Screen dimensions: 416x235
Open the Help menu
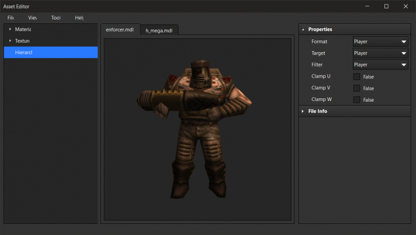coord(79,18)
